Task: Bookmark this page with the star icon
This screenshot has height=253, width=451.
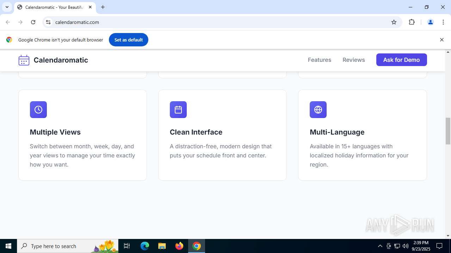Action: click(394, 22)
